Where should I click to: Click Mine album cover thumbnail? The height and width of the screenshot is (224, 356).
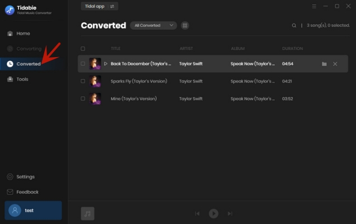pyautogui.click(x=95, y=99)
